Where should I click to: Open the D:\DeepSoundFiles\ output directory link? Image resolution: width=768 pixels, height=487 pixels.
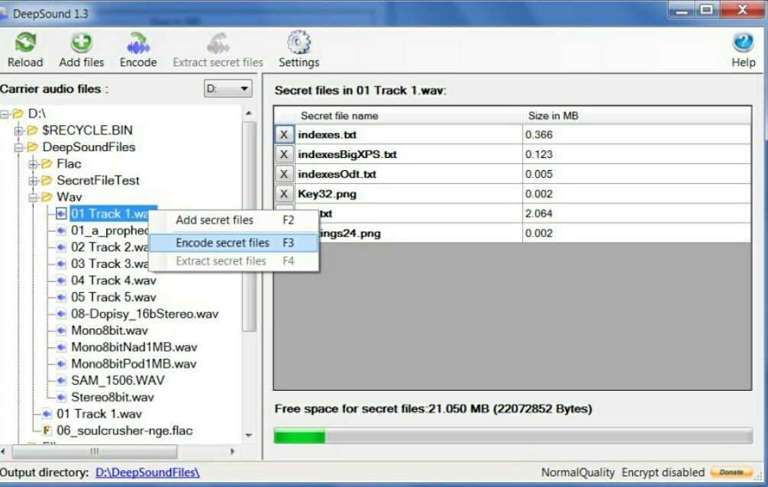pyautogui.click(x=147, y=472)
